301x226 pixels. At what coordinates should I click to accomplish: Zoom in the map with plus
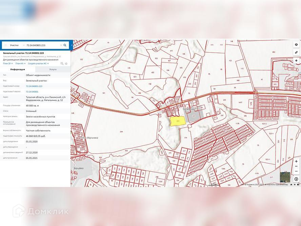tap(296, 161)
